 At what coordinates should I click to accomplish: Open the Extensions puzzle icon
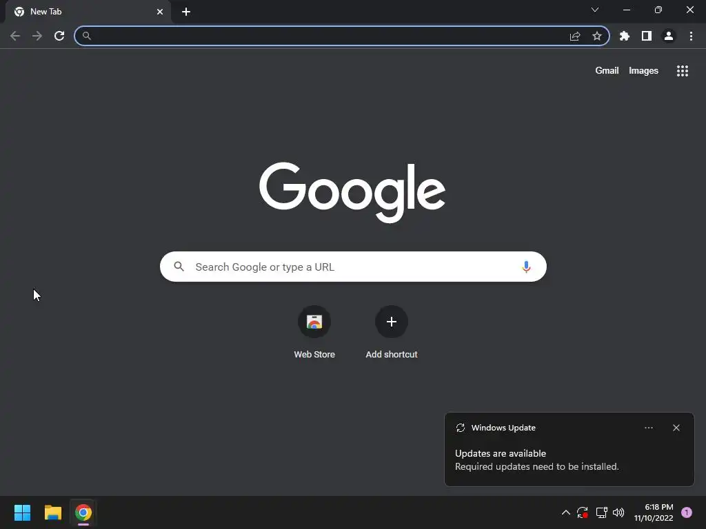click(625, 36)
